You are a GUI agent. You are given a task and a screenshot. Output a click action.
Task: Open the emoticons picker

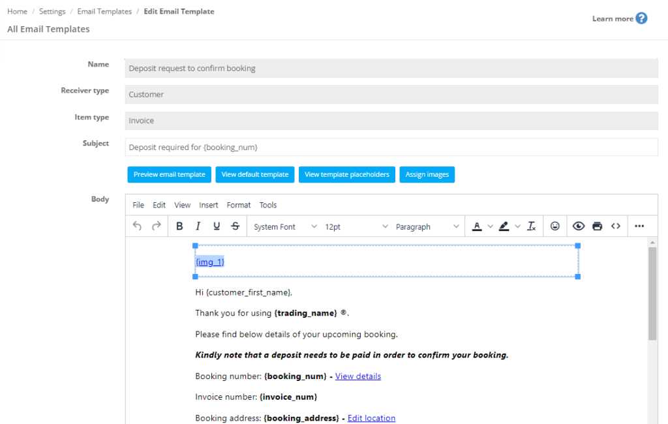554,226
